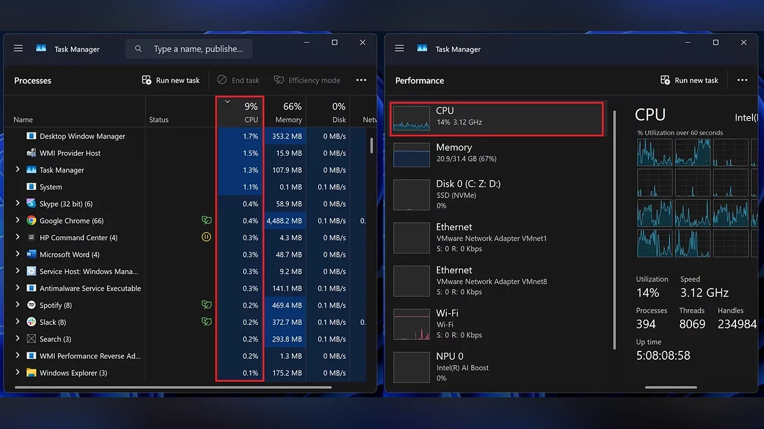Screen dimensions: 764x429
Task: Click the Microsoft Word process icon
Action: click(x=31, y=254)
